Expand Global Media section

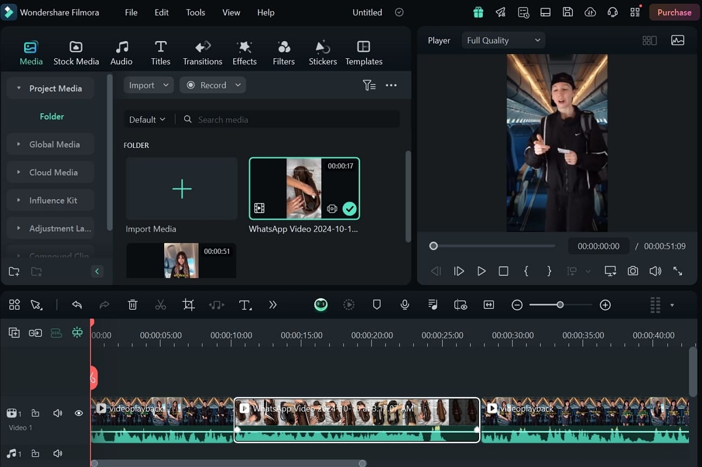coord(19,144)
